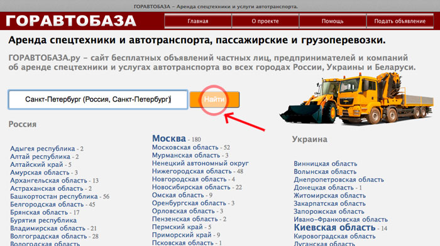
Task: Open Алтай республика listings
Action: (40, 157)
